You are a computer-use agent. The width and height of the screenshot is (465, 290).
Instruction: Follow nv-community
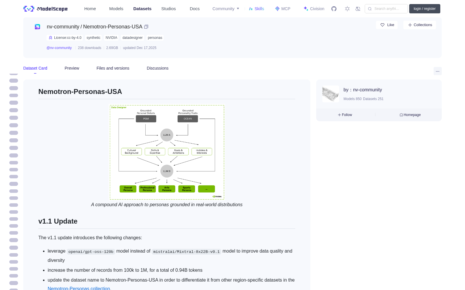pyautogui.click(x=345, y=115)
